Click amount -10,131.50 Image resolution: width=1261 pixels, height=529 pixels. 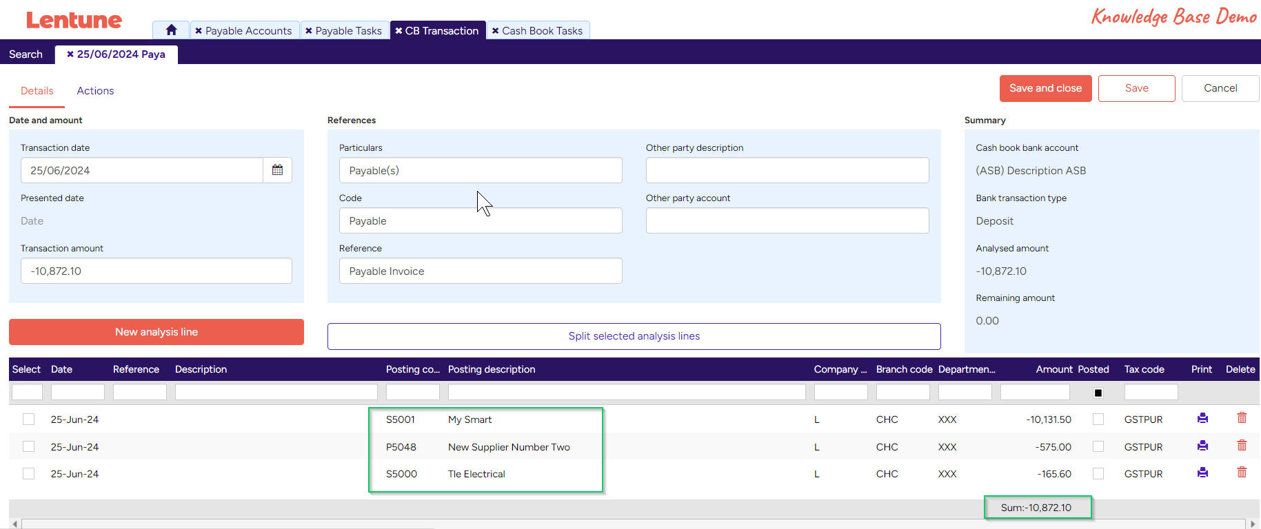(1049, 419)
